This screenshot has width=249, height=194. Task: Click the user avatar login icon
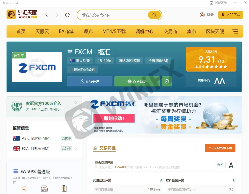(202, 15)
